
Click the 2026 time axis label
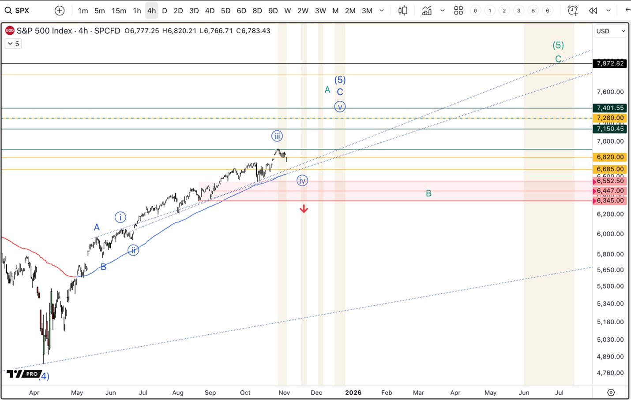point(353,393)
